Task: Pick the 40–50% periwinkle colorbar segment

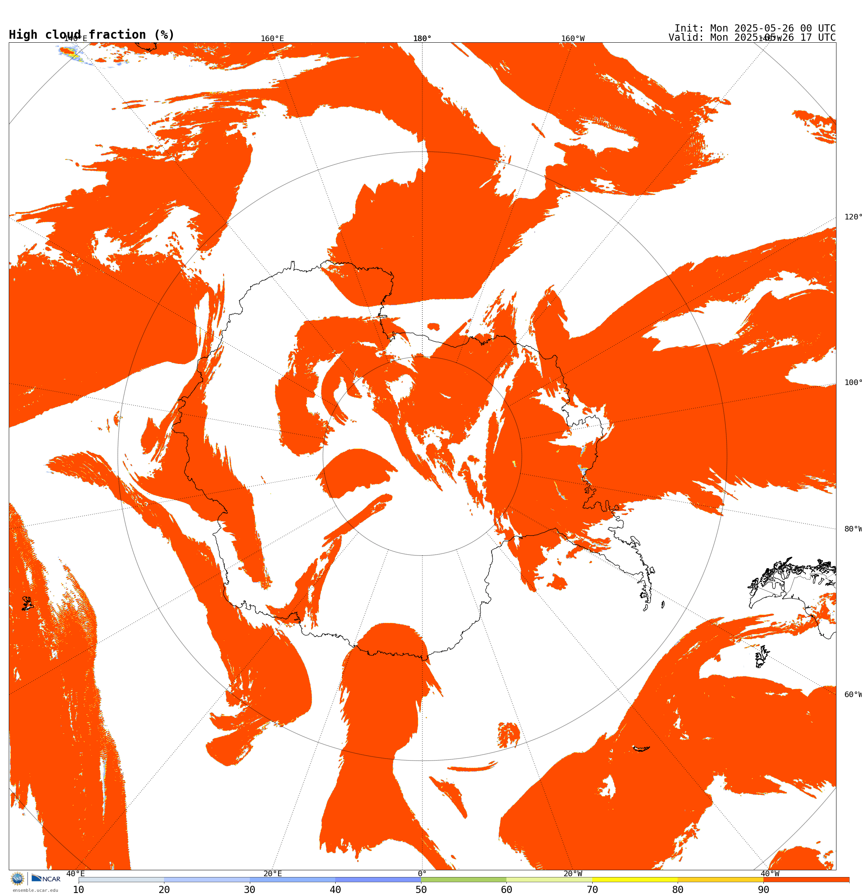Action: point(378,879)
